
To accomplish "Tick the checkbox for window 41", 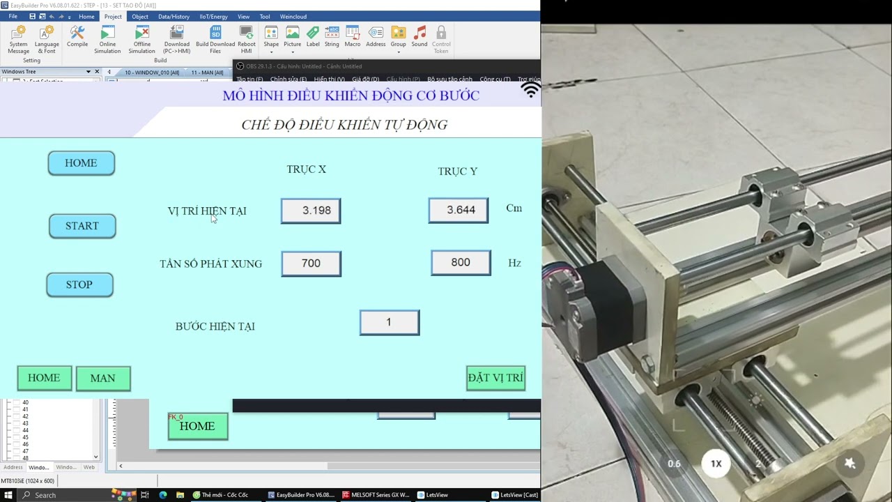I will tap(17, 409).
